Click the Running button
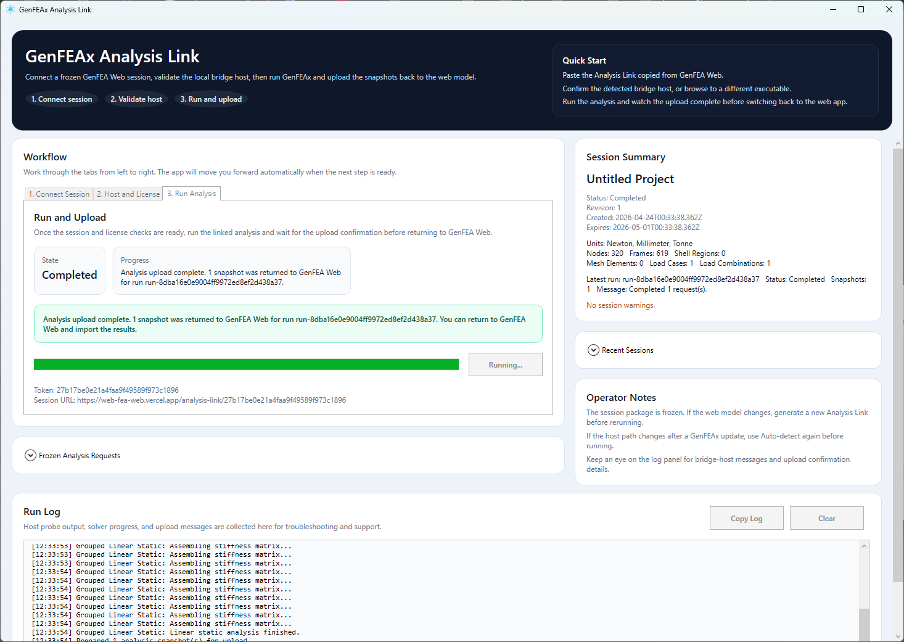This screenshot has width=904, height=642. click(x=505, y=364)
